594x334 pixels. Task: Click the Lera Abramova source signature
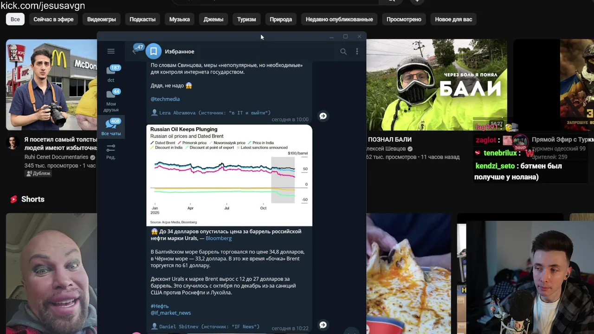click(x=211, y=113)
